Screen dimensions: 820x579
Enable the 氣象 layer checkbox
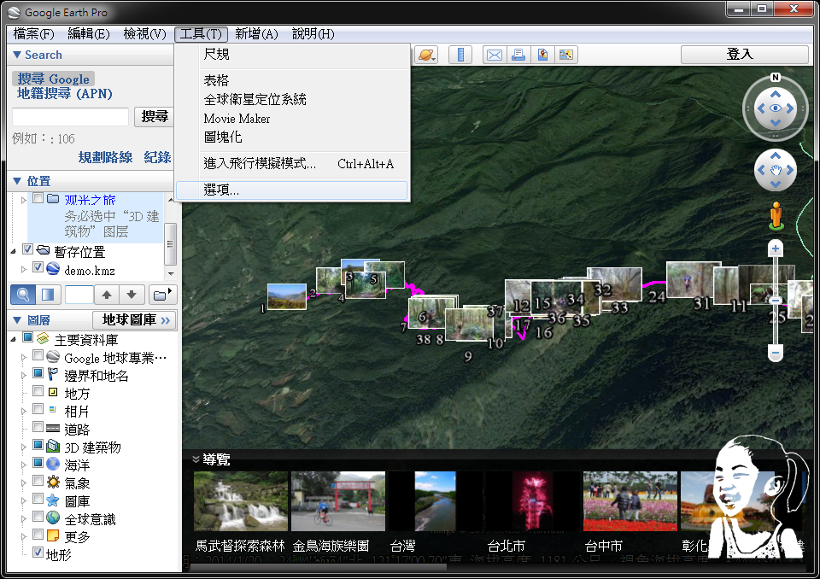click(38, 481)
